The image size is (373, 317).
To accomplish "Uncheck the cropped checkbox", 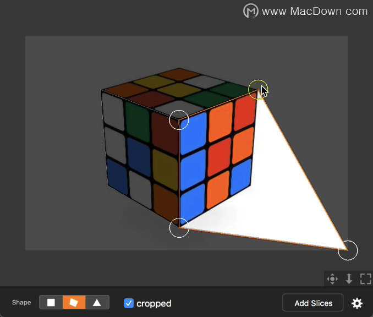I will [129, 303].
